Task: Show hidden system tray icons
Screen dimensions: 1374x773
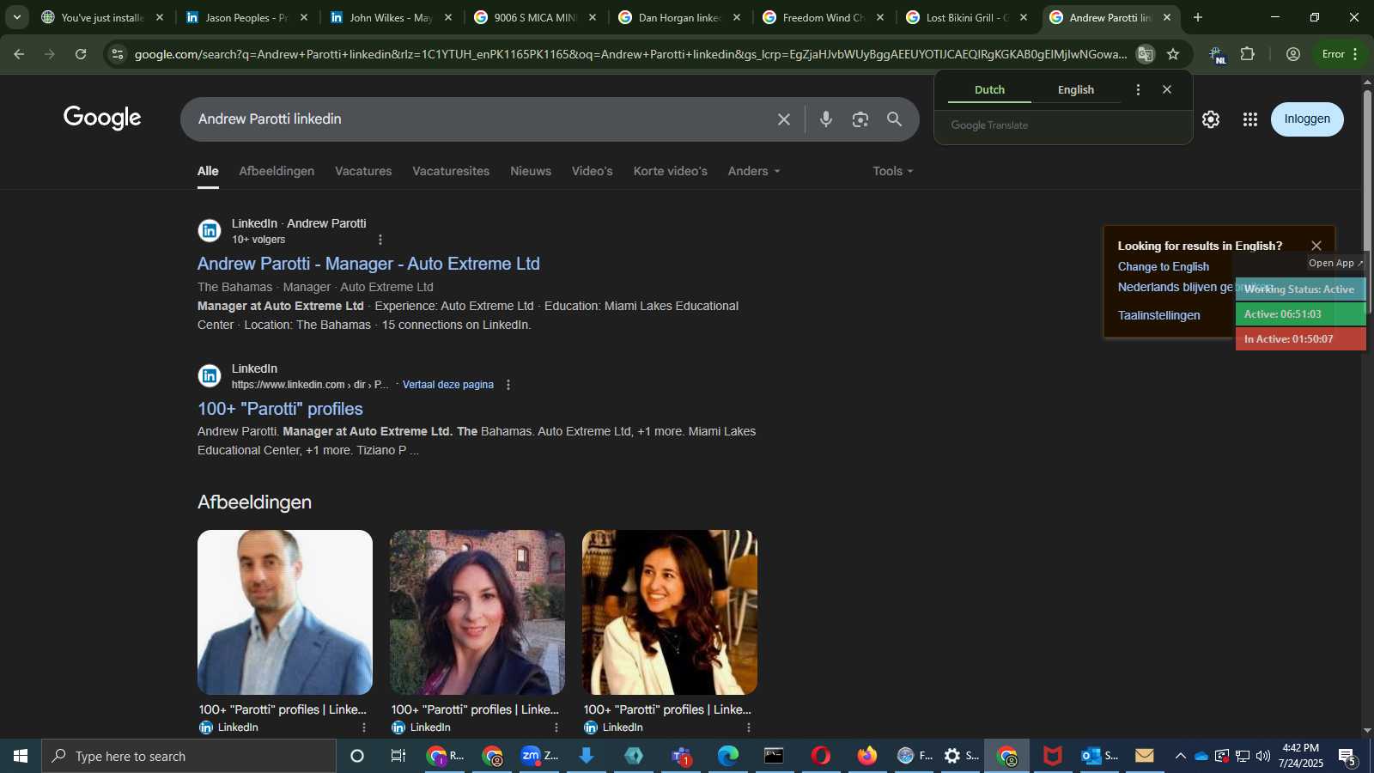Action: click(x=1181, y=757)
